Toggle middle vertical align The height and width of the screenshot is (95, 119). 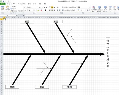pos(52,7)
